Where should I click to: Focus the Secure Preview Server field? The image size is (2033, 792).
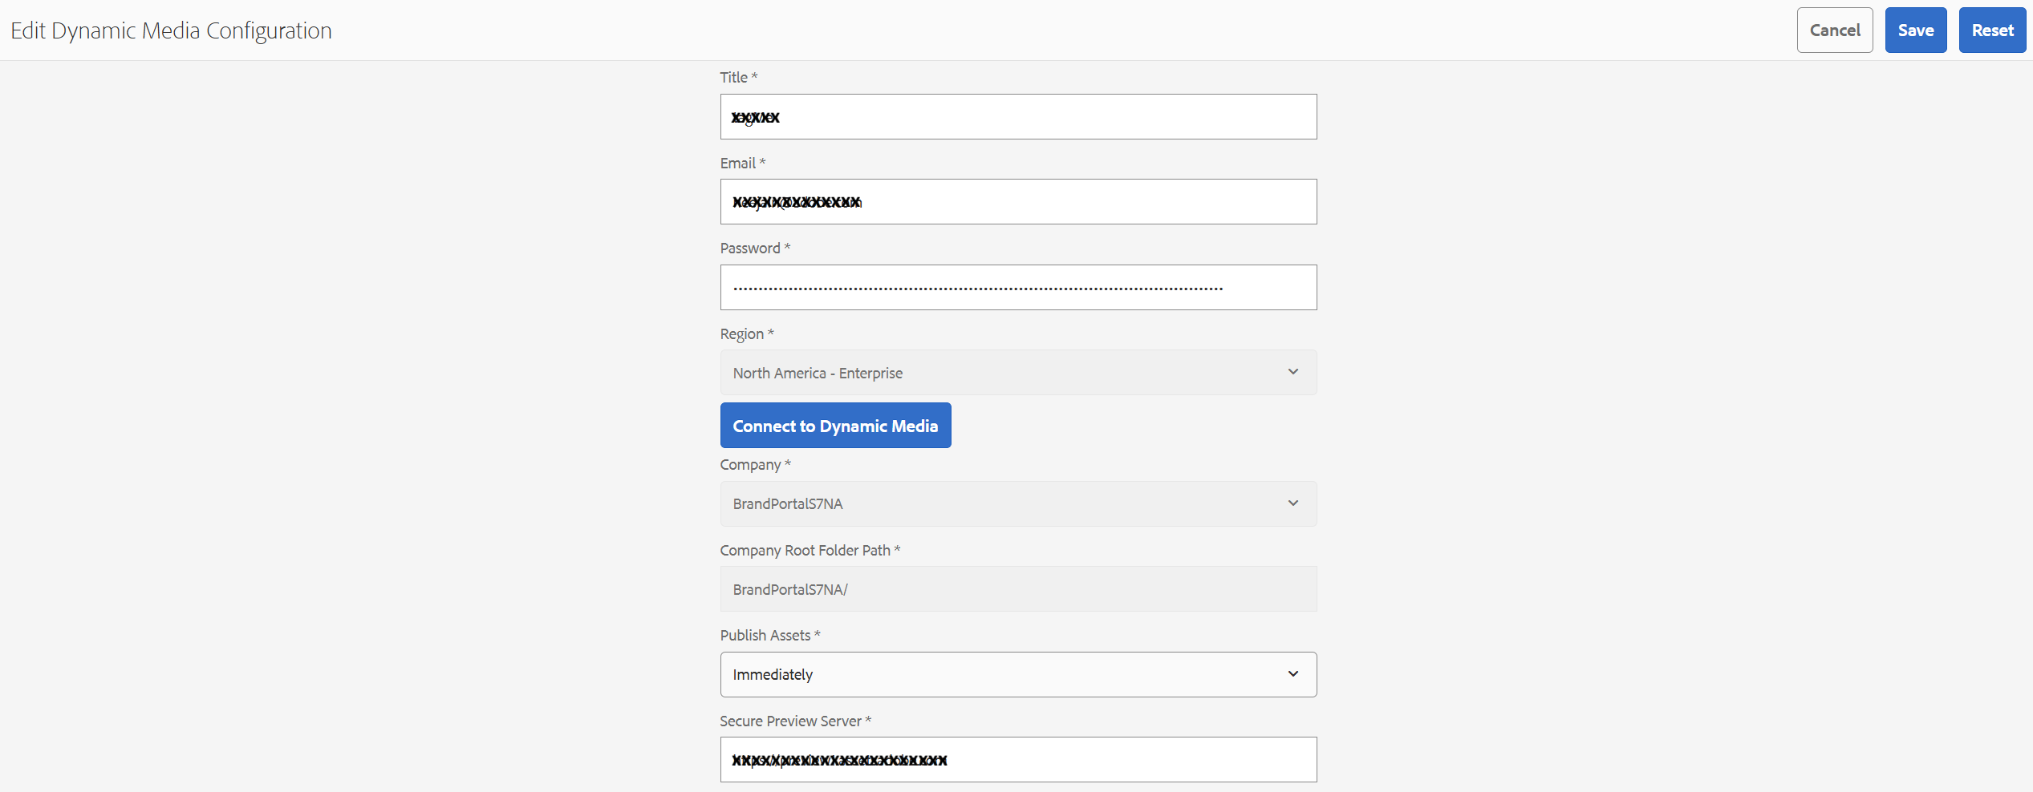[1017, 760]
